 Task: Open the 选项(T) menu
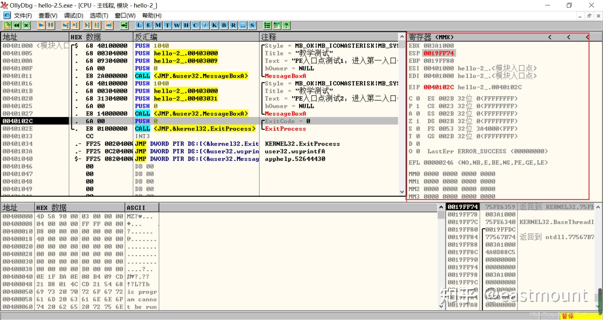[x=99, y=15]
